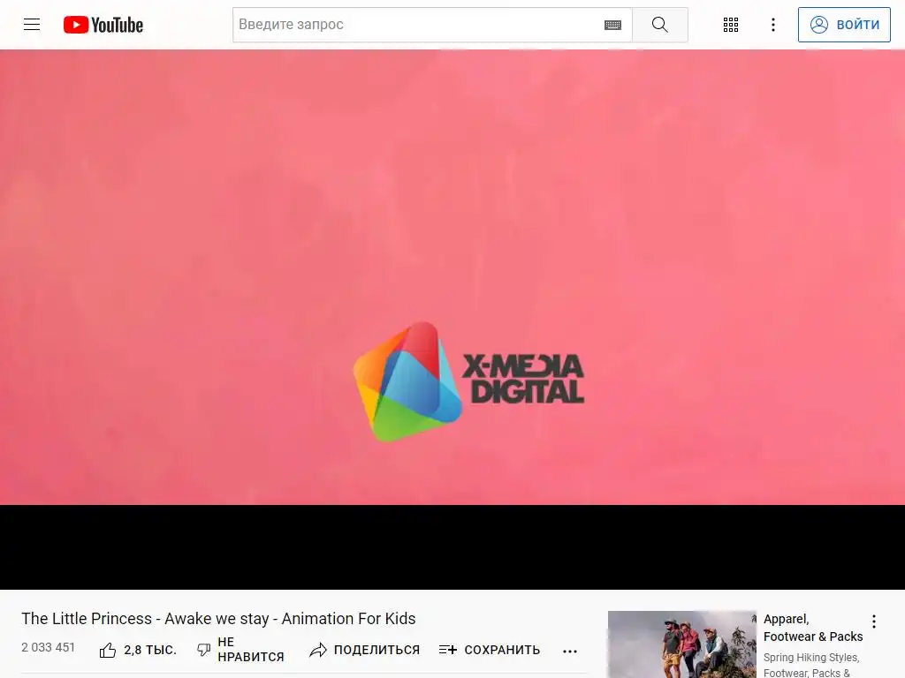This screenshot has width=905, height=678.
Task: Click the view count 2 033 451
Action: tap(49, 647)
